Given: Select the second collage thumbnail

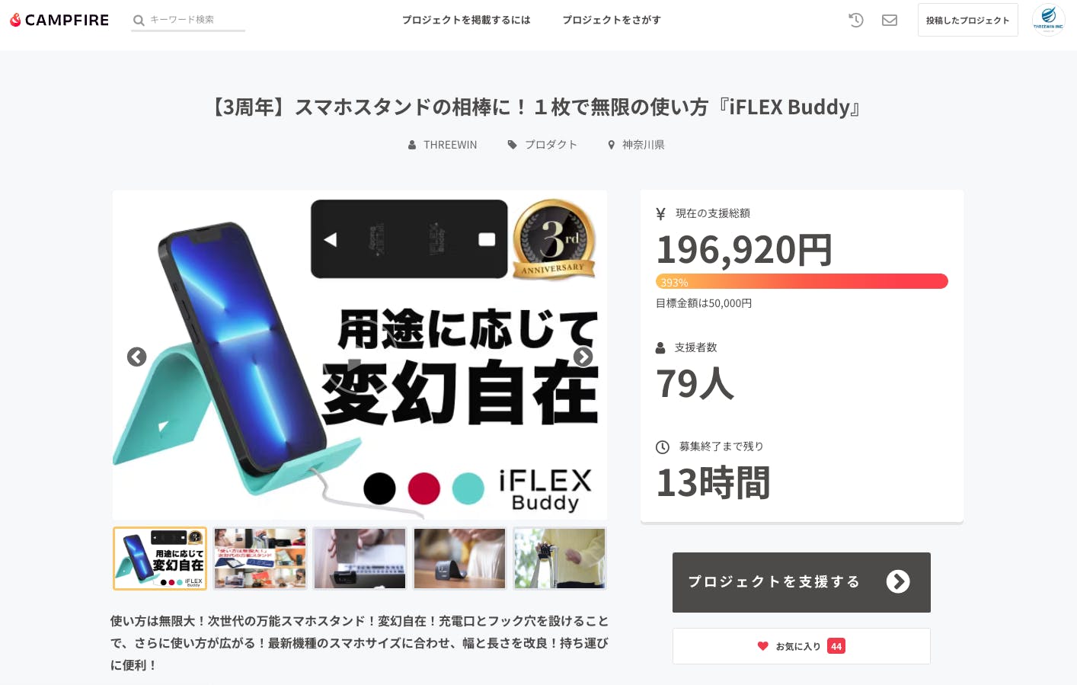Looking at the screenshot, I should pyautogui.click(x=260, y=559).
